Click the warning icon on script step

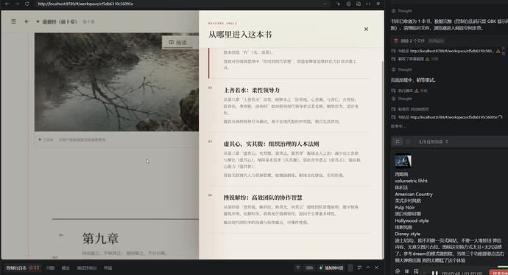click(x=417, y=91)
